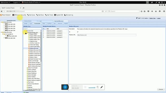Open the Rider sub-tab

point(44,24)
